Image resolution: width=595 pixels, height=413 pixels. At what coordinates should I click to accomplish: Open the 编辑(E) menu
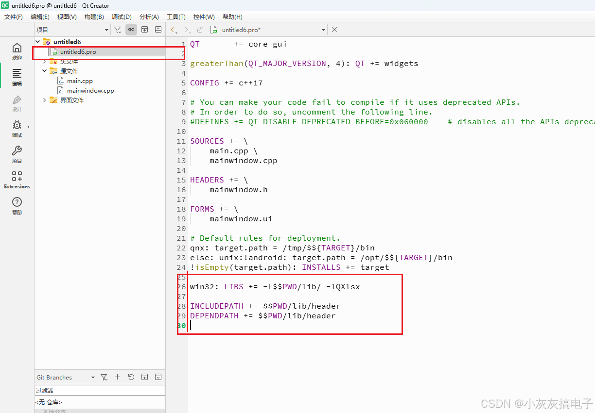coord(40,17)
